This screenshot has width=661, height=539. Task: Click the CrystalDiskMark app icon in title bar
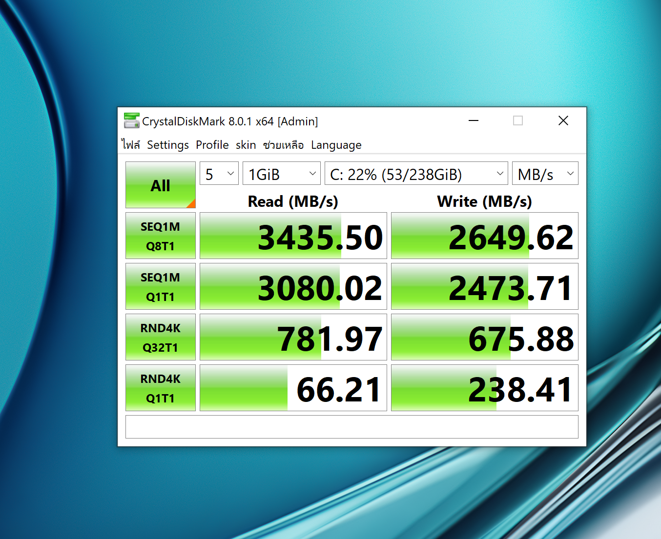[x=131, y=120]
